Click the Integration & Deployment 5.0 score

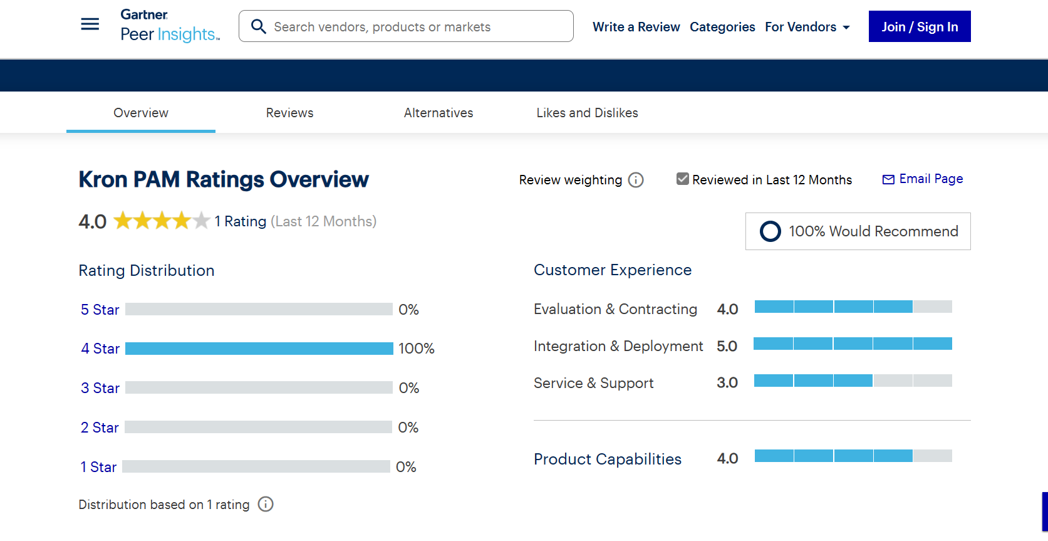pyautogui.click(x=727, y=346)
